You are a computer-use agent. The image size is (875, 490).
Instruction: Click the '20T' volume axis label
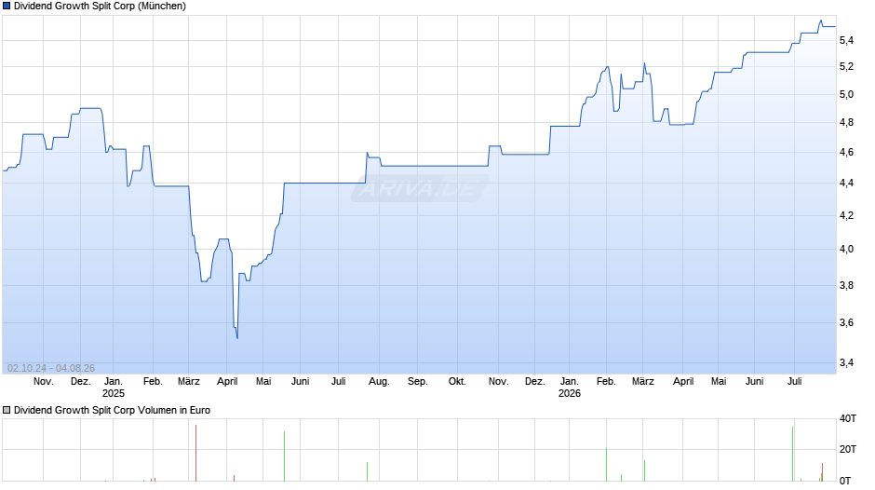[x=848, y=450]
